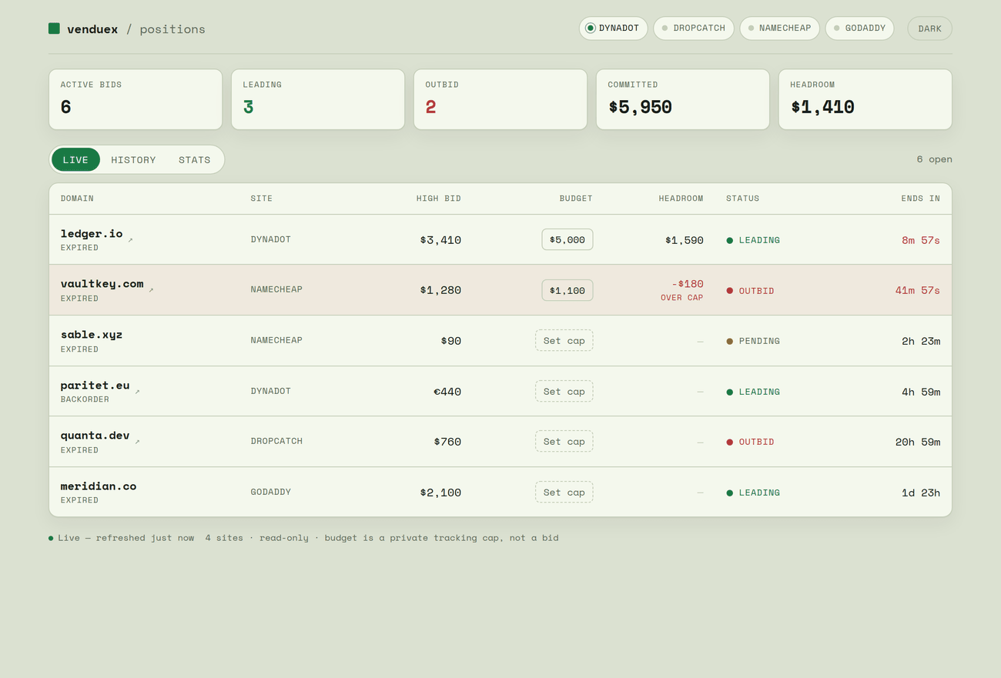
Task: Open the meridian.co domain row
Action: click(x=500, y=492)
